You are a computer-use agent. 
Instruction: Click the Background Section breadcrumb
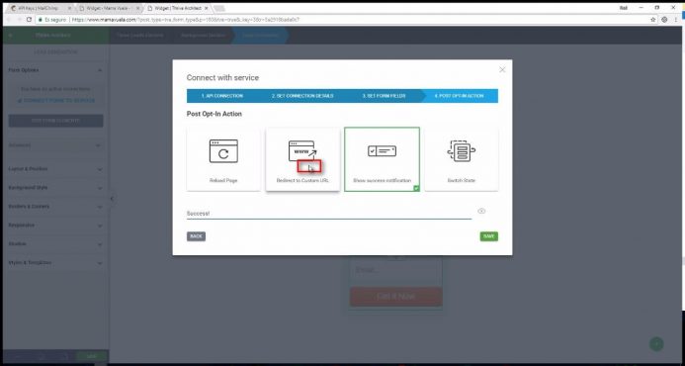click(x=203, y=35)
